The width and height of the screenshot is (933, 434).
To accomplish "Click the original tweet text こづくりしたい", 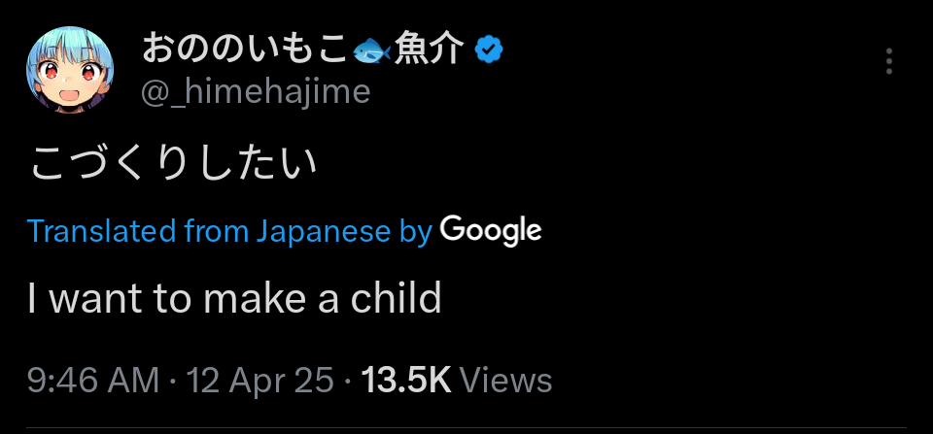I will [173, 165].
